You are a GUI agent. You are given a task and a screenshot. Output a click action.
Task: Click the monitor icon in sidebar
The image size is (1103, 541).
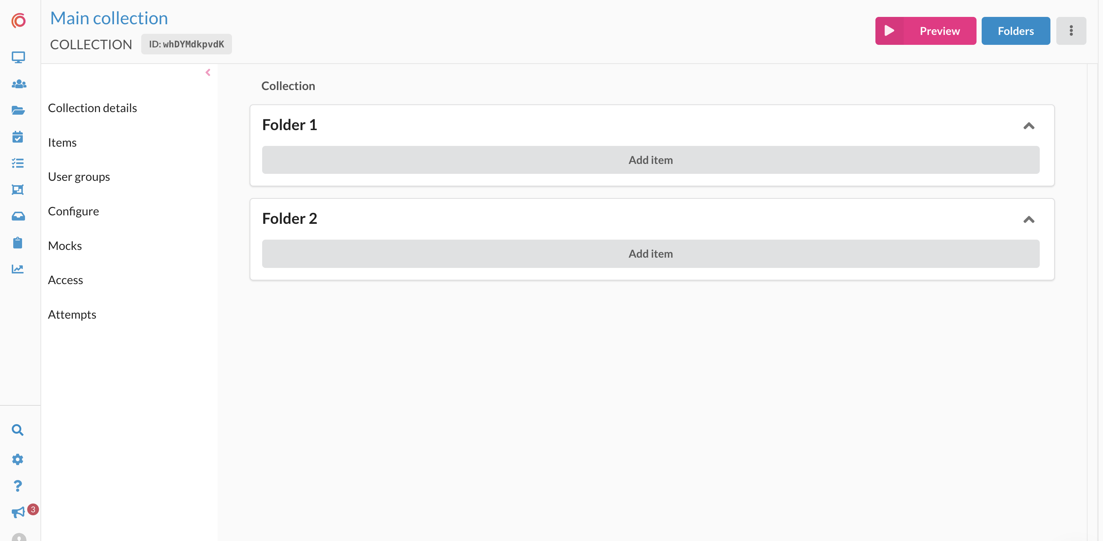(x=18, y=57)
